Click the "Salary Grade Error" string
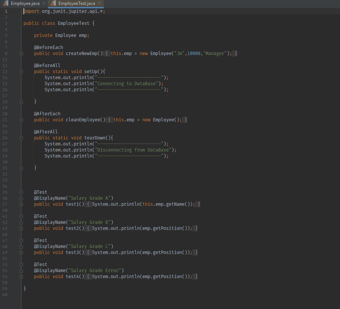Screen dimensions: 340x309 click(x=95, y=271)
